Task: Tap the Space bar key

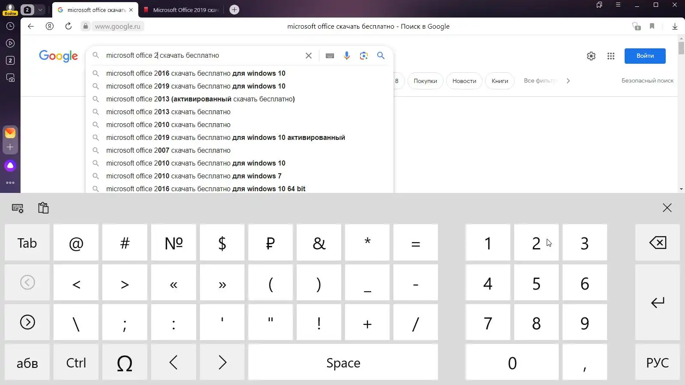Action: point(343,363)
